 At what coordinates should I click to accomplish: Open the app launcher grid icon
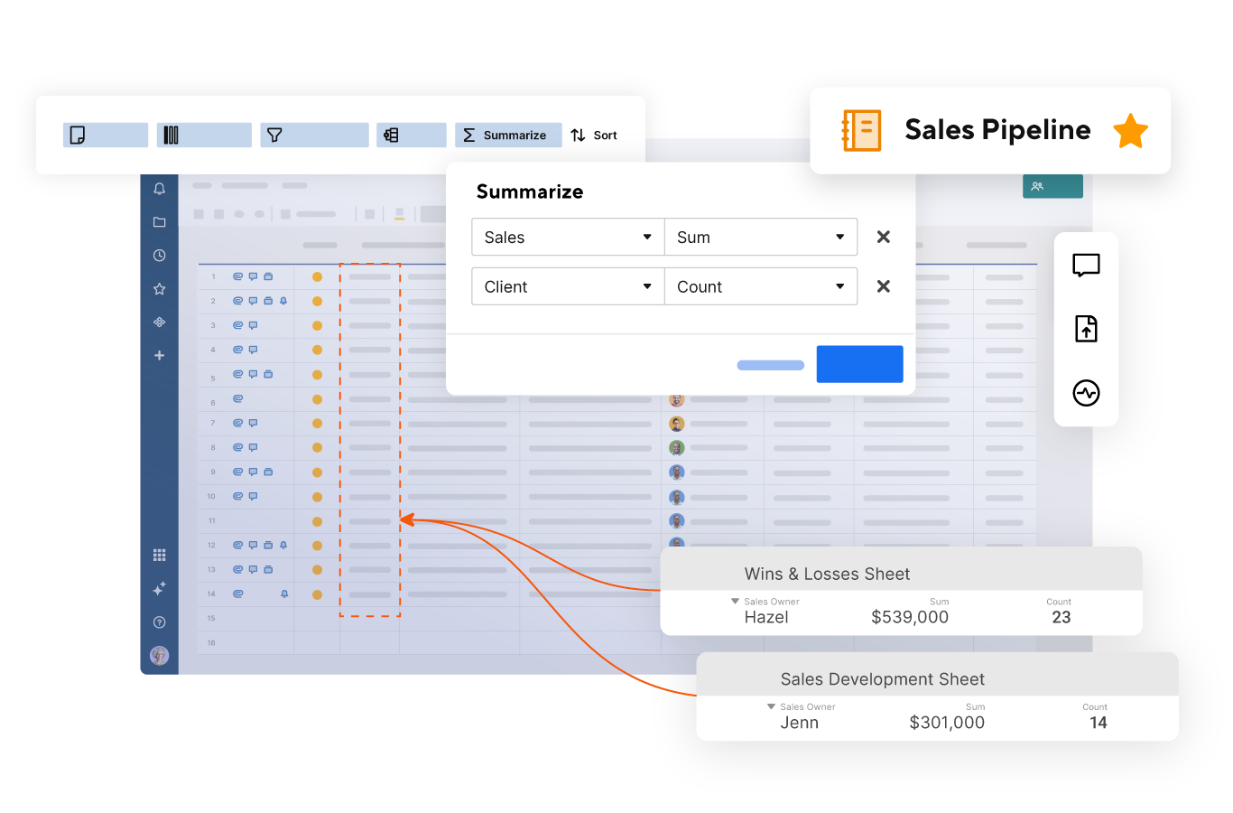point(160,556)
